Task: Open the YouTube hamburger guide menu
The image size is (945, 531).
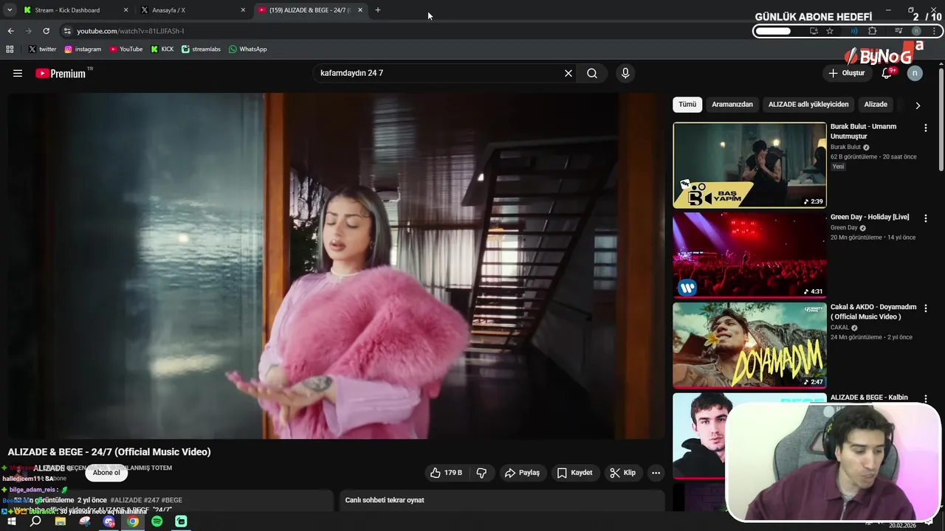Action: tap(18, 73)
